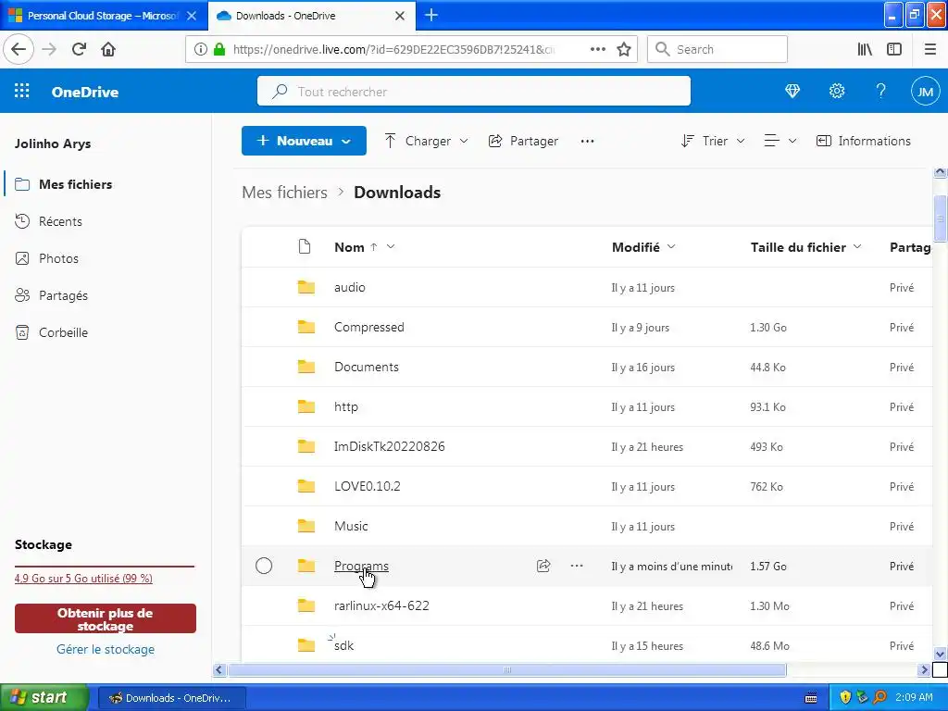Open the toolbar overflow three dots beside Partager
The image size is (948, 711).
click(x=587, y=141)
